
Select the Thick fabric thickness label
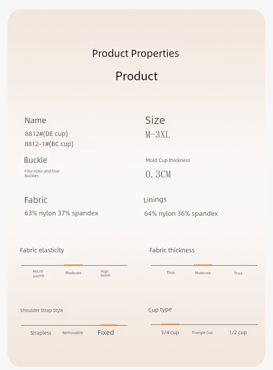pos(238,273)
